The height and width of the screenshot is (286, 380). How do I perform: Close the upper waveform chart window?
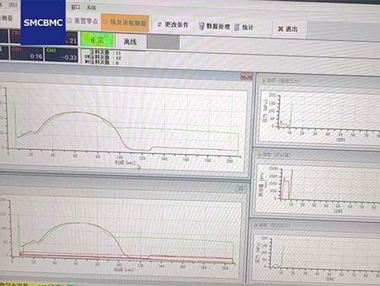[x=246, y=76]
